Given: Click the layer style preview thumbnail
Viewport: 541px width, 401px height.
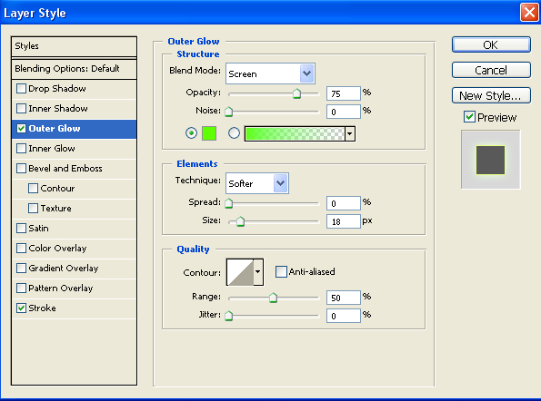Looking at the screenshot, I should 490,160.
